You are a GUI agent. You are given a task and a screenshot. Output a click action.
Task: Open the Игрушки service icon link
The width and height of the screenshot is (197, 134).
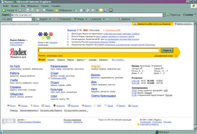click(x=73, y=106)
